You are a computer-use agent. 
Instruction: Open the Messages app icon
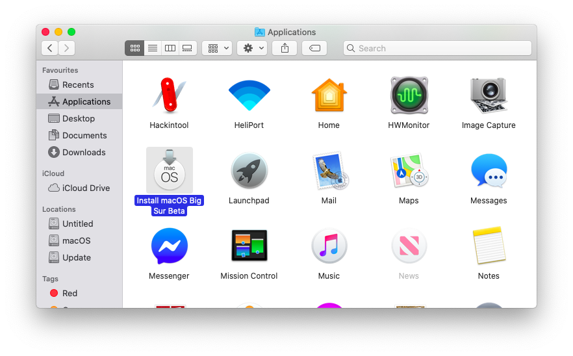click(489, 171)
